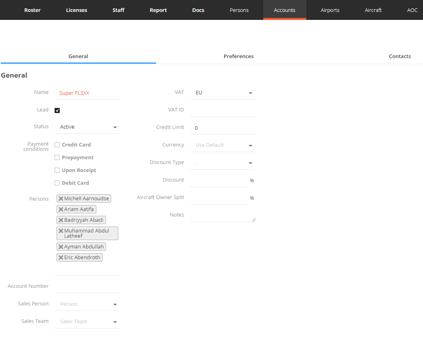
Task: Remove Ariam Aatifa using its X icon
Action: coord(61,209)
